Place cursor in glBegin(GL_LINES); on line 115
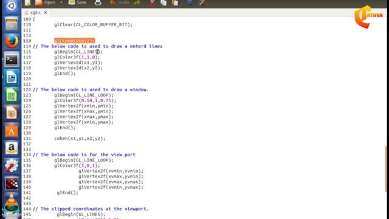The image size is (389, 219). pyautogui.click(x=78, y=52)
